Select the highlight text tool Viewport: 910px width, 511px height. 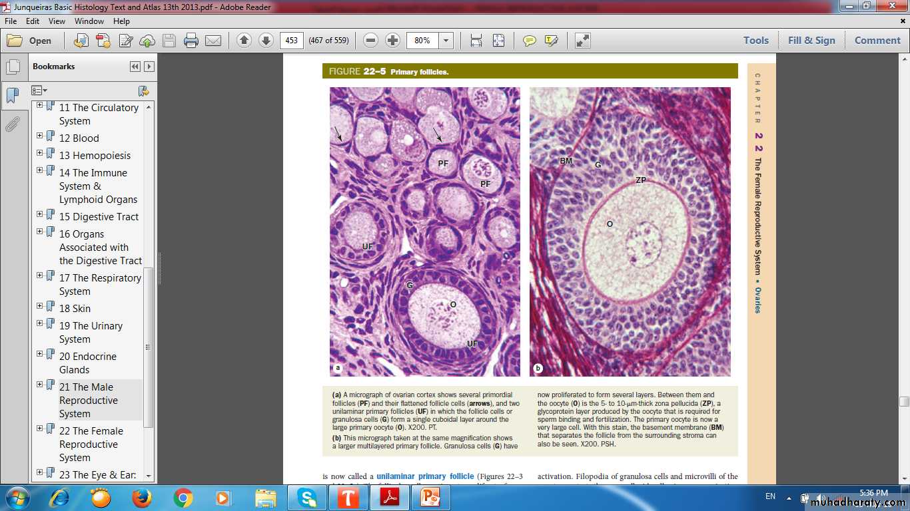(x=551, y=41)
